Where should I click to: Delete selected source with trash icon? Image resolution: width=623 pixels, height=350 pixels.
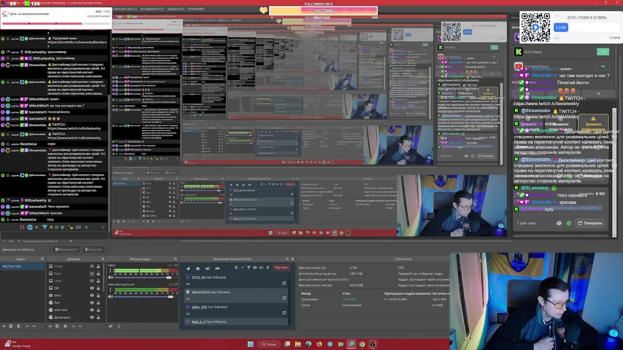(x=57, y=326)
